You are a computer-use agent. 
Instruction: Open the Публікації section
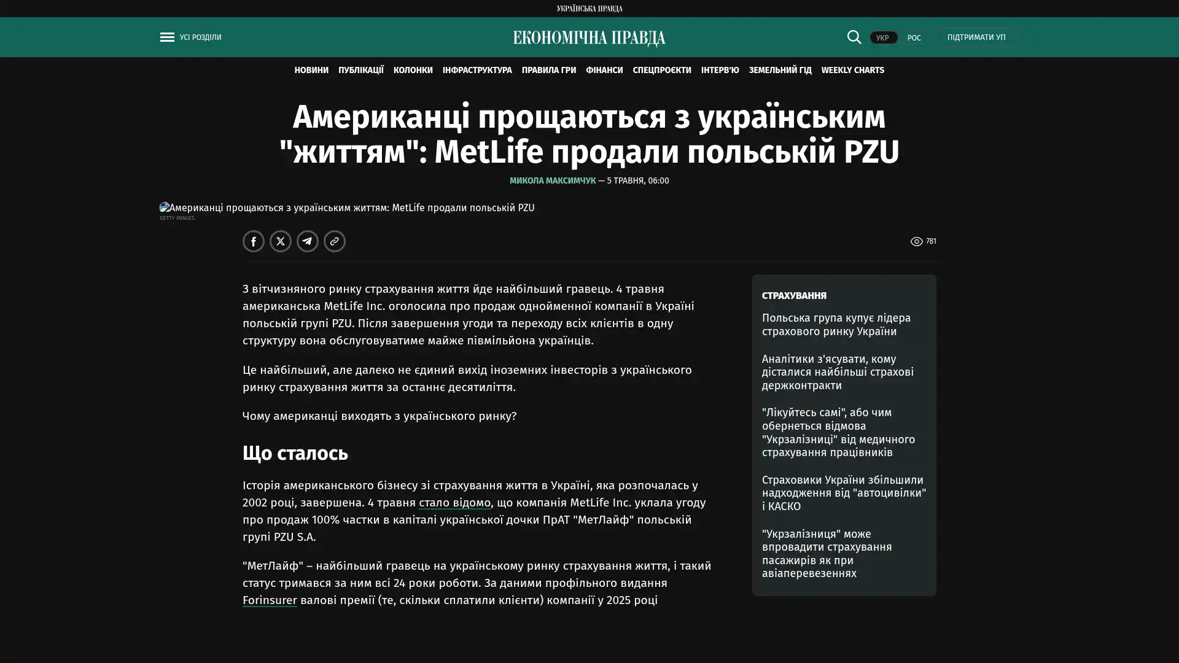pos(361,70)
